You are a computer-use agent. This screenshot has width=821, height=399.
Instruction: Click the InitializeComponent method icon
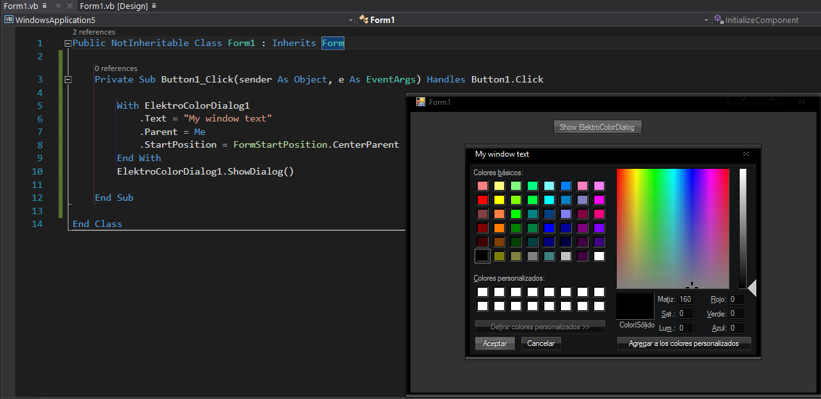719,20
